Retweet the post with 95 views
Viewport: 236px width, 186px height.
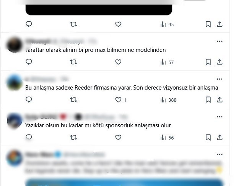(x=73, y=24)
